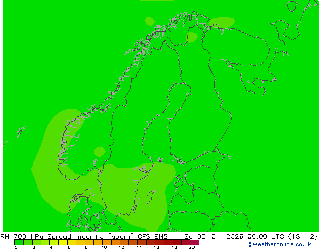
Task: Click the '(18+12)' forecast run text
Action: pos(303,236)
